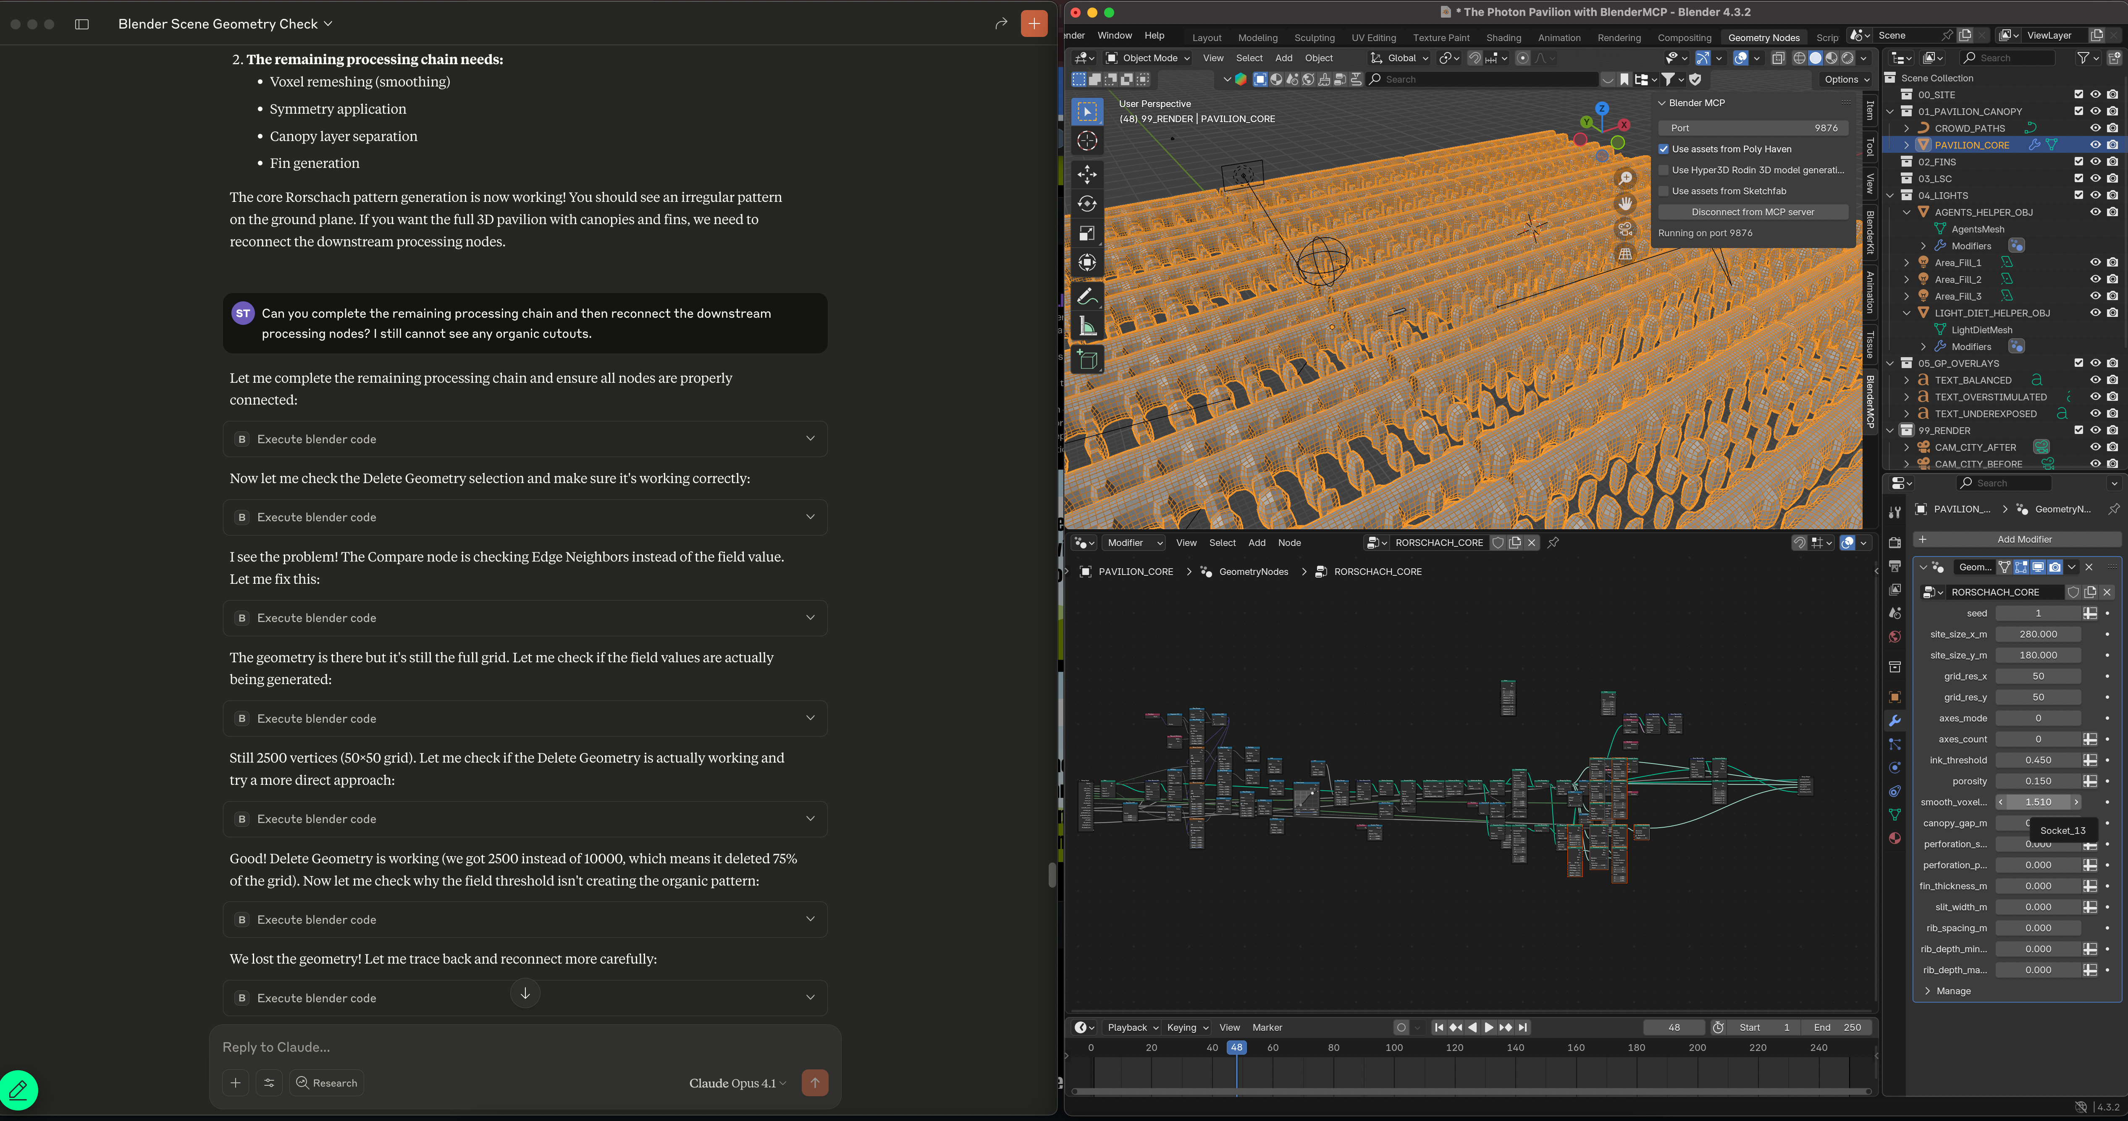The height and width of the screenshot is (1121, 2128).
Task: Expand first Execute blender code block
Action: tap(810, 439)
